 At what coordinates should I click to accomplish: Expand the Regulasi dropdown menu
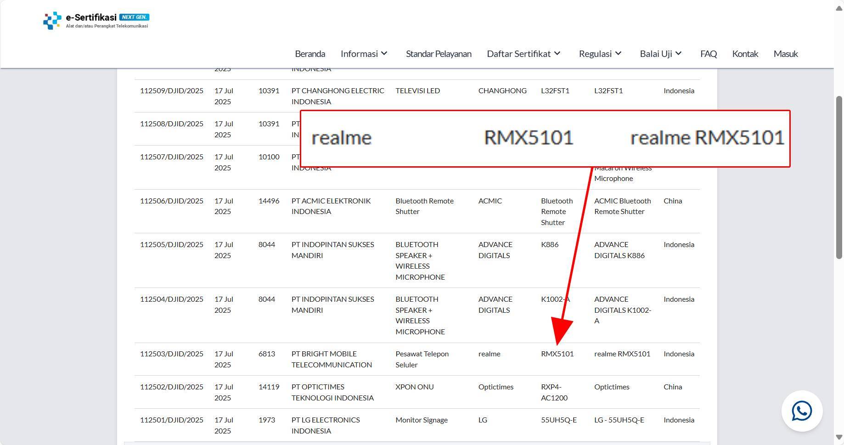click(x=600, y=54)
